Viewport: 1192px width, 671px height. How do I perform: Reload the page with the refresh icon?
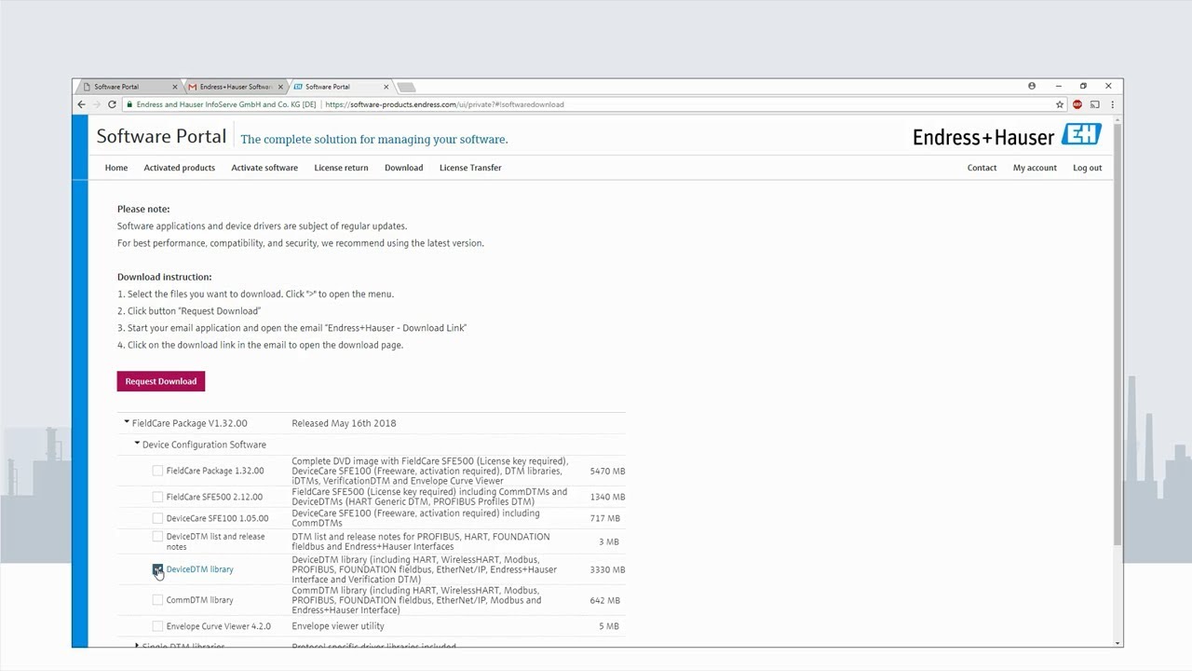pos(112,104)
